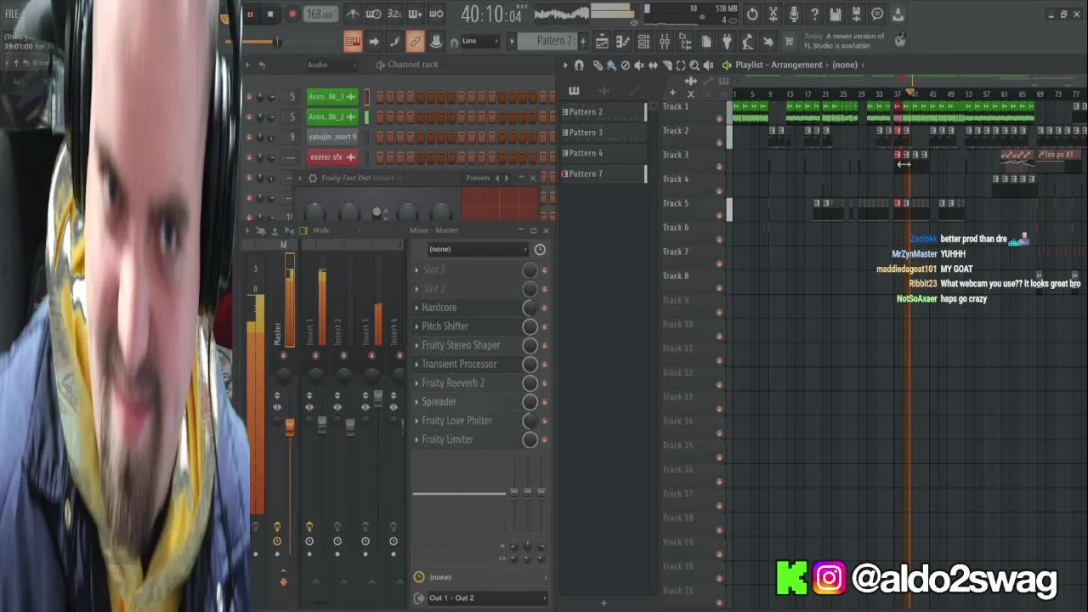Open the mixer input (none) dropdown at top
Screen dimensions: 1088x612
tap(476, 249)
